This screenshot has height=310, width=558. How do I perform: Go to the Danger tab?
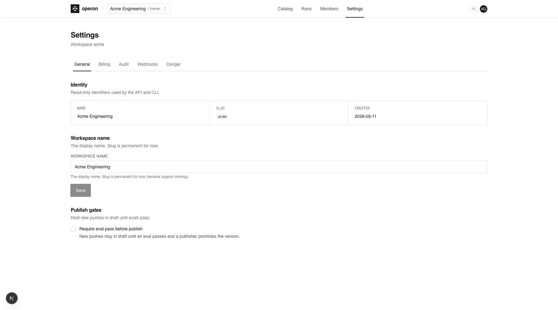coord(174,64)
